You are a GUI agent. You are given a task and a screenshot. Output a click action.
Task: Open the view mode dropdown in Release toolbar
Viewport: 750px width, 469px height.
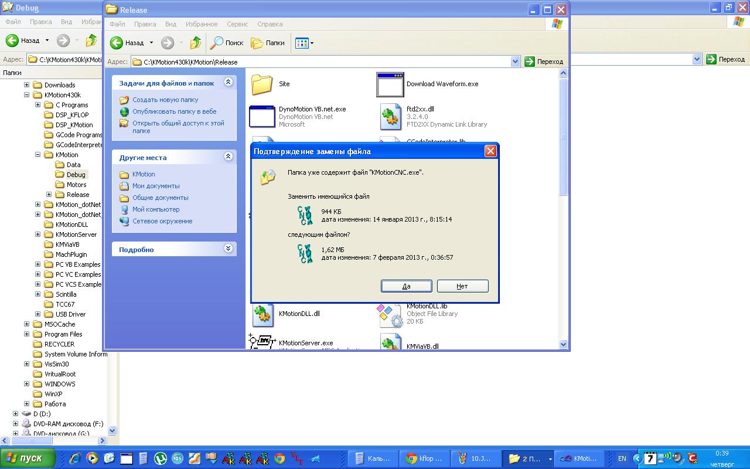(304, 43)
